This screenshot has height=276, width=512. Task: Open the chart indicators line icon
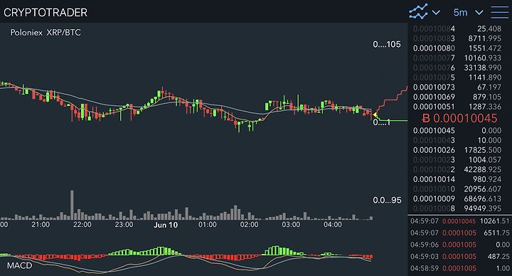tap(418, 12)
